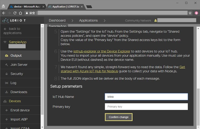Open the Downloads page
This screenshot has width=200, height=129.
pos(21,92)
